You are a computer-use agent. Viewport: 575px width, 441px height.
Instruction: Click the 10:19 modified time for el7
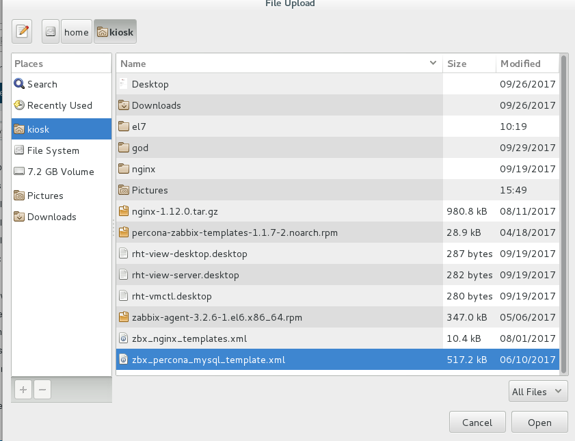[513, 126]
